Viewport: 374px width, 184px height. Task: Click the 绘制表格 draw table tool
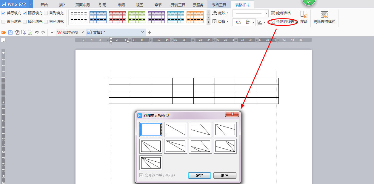point(281,13)
